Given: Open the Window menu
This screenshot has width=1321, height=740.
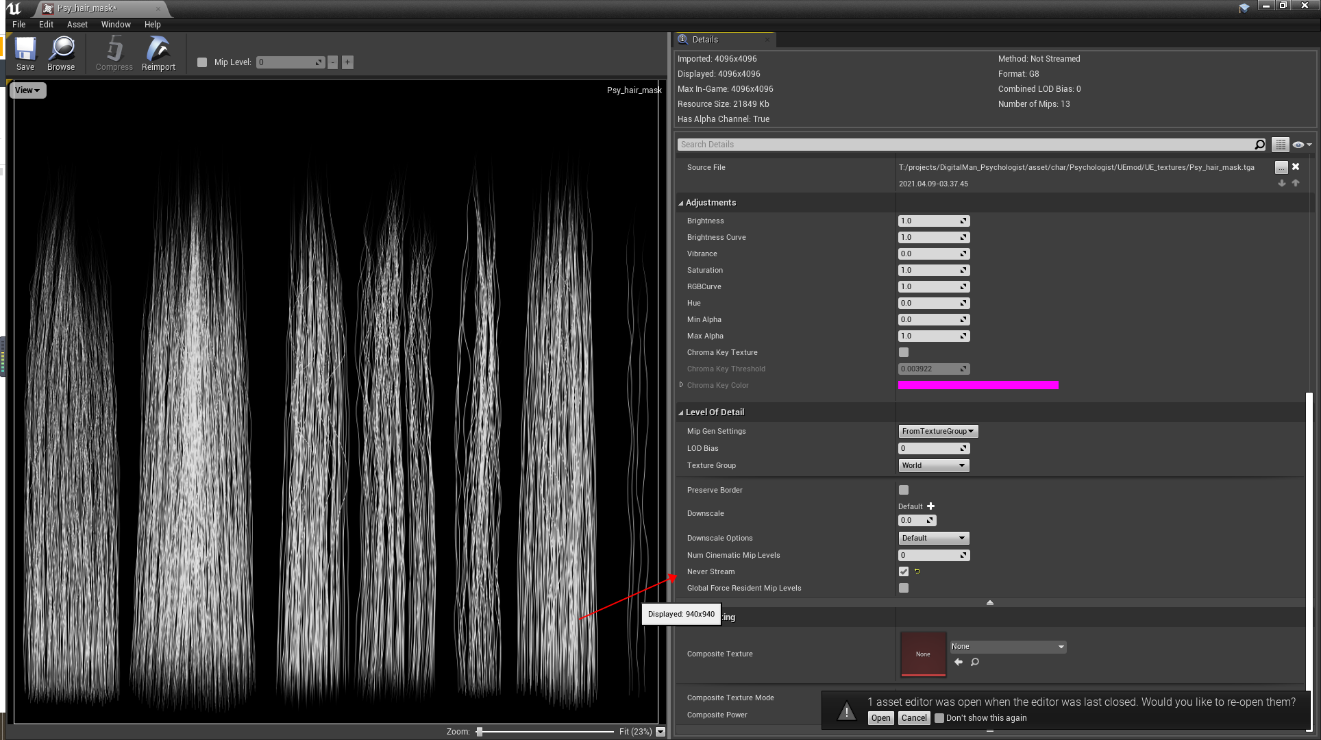Looking at the screenshot, I should pos(116,24).
